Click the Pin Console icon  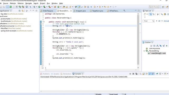pos(157,74)
